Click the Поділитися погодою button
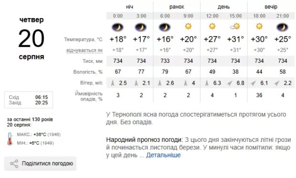296x178 pixels. tap(41, 164)
